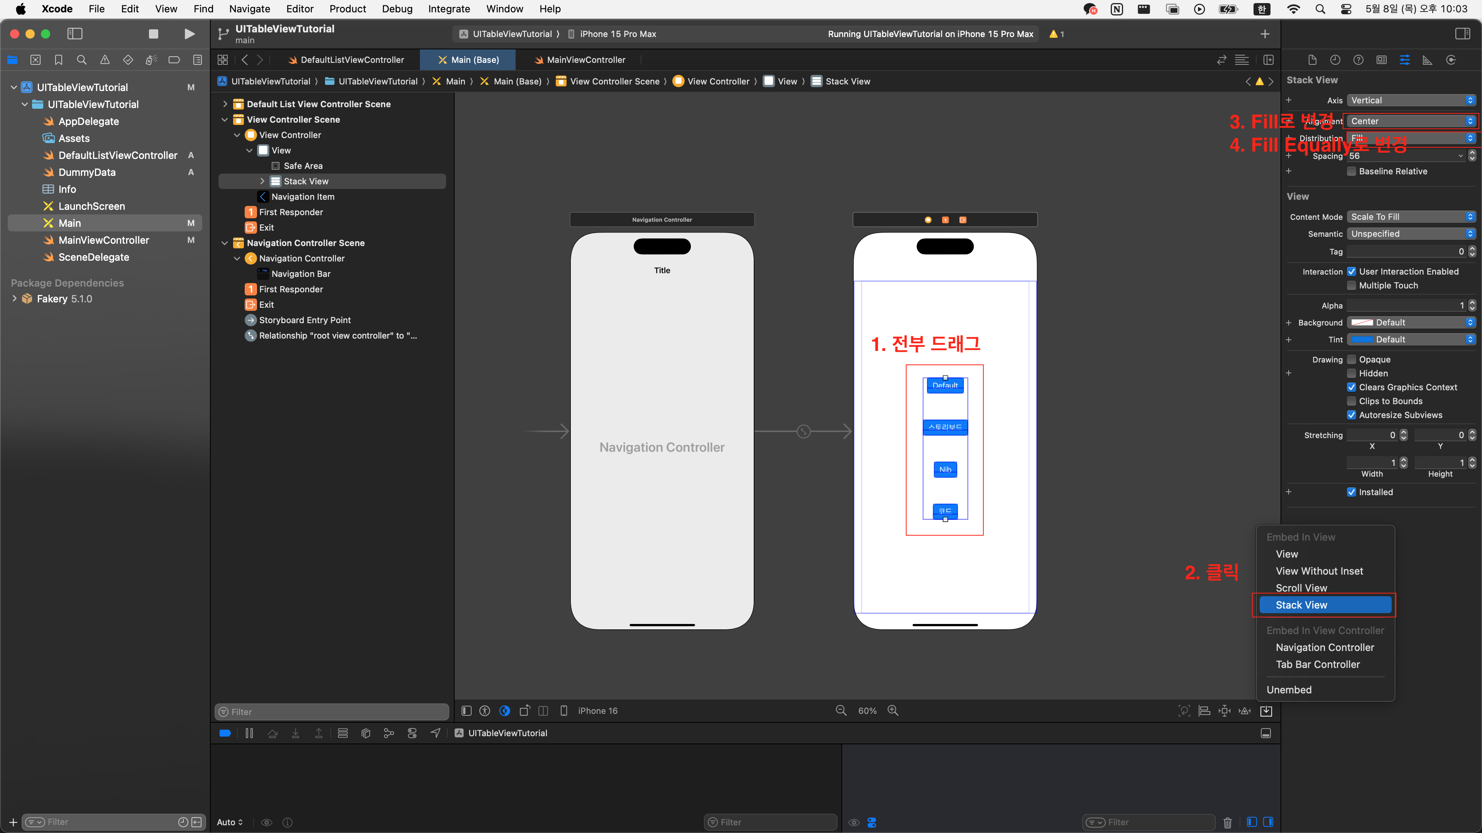Viewport: 1482px width, 833px height.
Task: Open the Axis Vertical dropdown
Action: (x=1411, y=101)
